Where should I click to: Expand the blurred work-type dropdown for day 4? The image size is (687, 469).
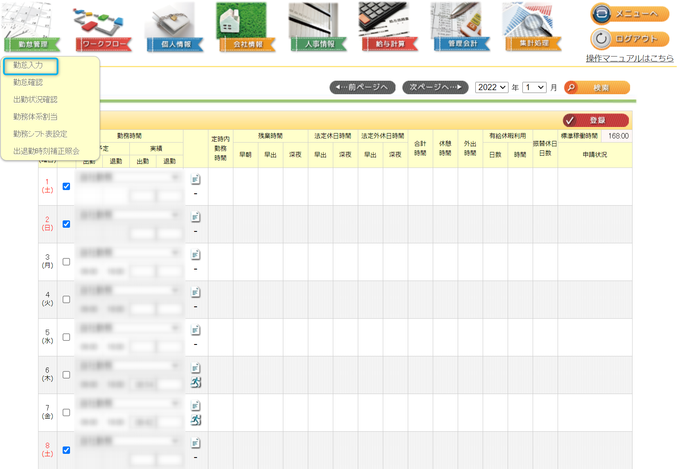(x=130, y=290)
